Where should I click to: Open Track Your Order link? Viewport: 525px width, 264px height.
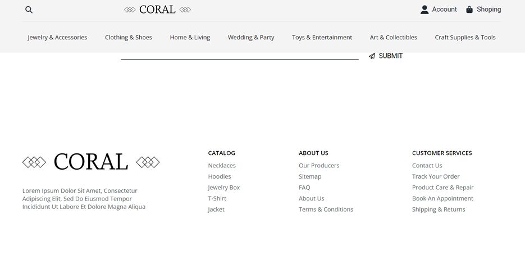click(436, 176)
